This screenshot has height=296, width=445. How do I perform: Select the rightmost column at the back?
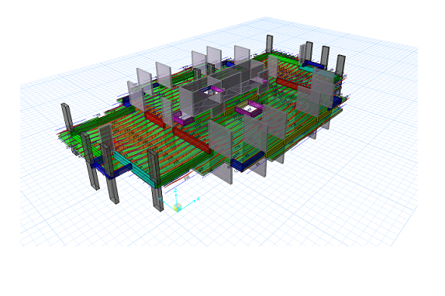340,66
